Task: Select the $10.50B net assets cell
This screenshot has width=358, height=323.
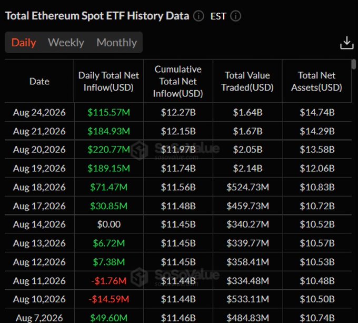Action: pos(317,299)
